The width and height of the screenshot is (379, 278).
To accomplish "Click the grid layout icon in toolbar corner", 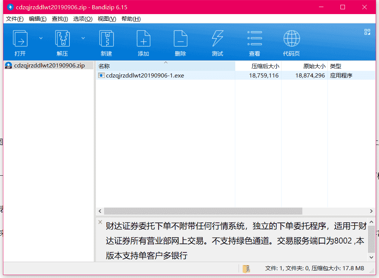I will (x=367, y=32).
